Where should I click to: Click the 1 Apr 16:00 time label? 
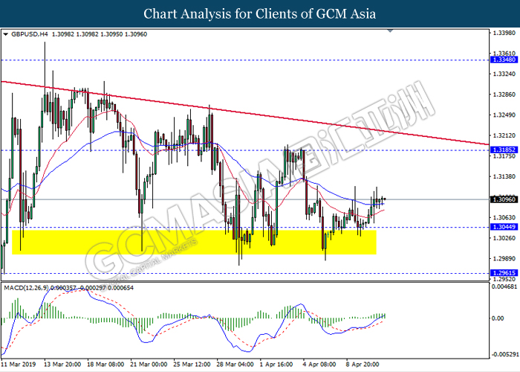276,365
